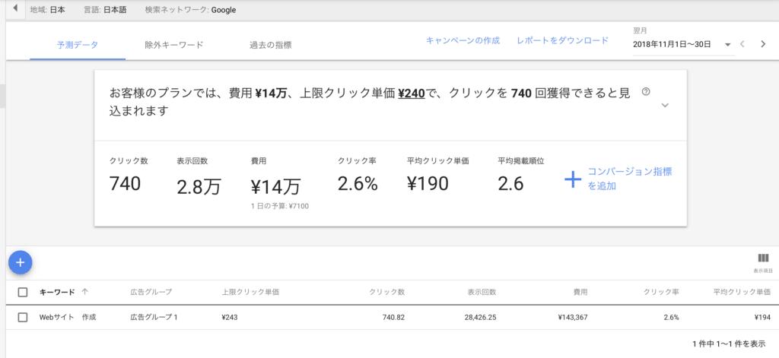Sort by the キーワード column header
The width and height of the screenshot is (779, 358).
point(57,292)
